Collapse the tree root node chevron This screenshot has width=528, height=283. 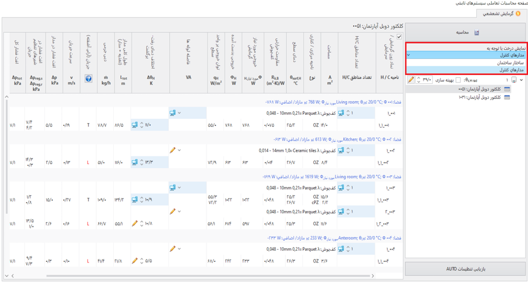coord(522,80)
